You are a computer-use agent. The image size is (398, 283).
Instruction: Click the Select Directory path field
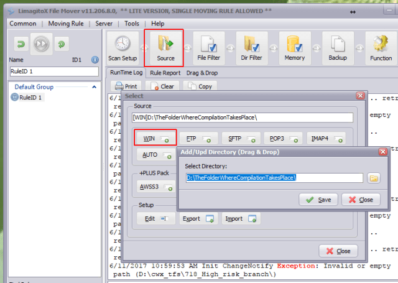click(274, 178)
